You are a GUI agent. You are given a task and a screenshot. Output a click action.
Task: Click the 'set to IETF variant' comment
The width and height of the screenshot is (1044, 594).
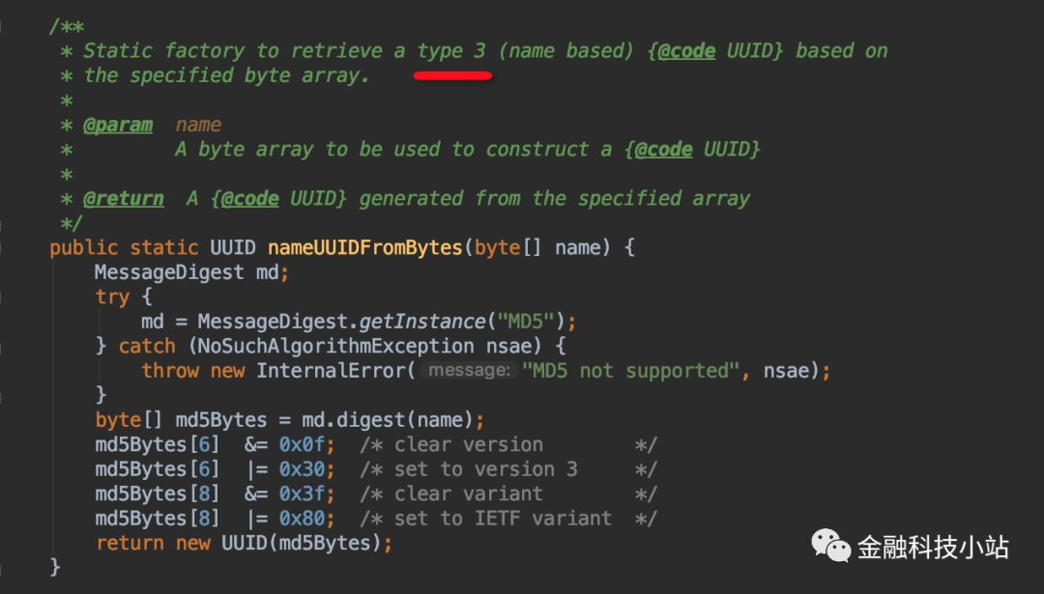503,519
